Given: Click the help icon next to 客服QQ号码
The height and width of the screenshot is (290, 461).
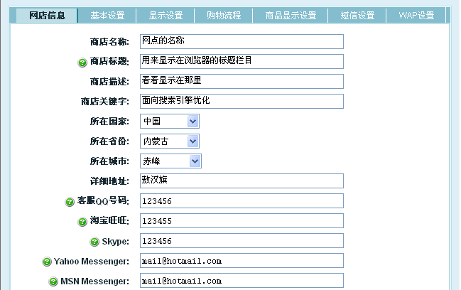Looking at the screenshot, I should tap(70, 202).
